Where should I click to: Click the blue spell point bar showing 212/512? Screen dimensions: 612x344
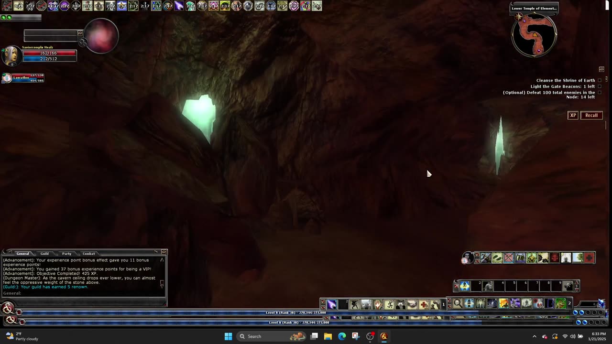click(x=49, y=59)
